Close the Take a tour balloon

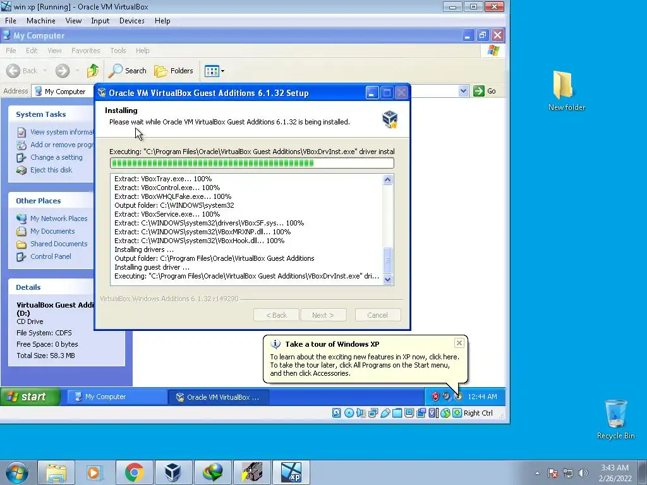[459, 343]
